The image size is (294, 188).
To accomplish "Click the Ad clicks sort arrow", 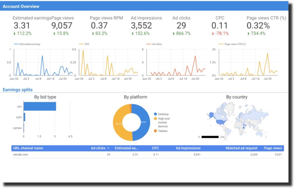I will coord(108,148).
